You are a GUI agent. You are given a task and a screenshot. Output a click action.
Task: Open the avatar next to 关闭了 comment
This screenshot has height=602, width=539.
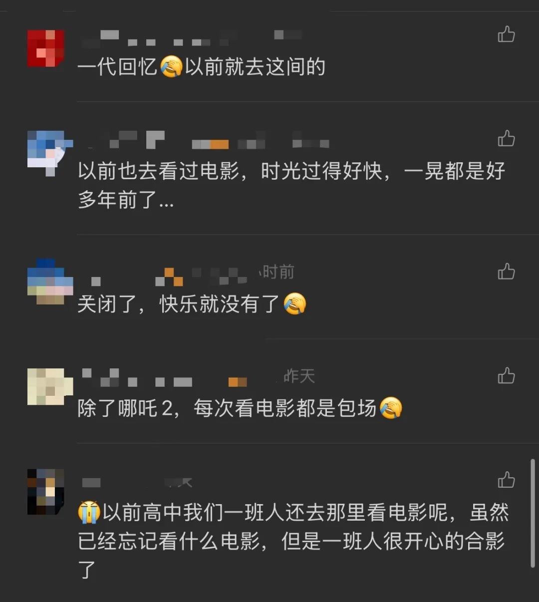click(49, 282)
